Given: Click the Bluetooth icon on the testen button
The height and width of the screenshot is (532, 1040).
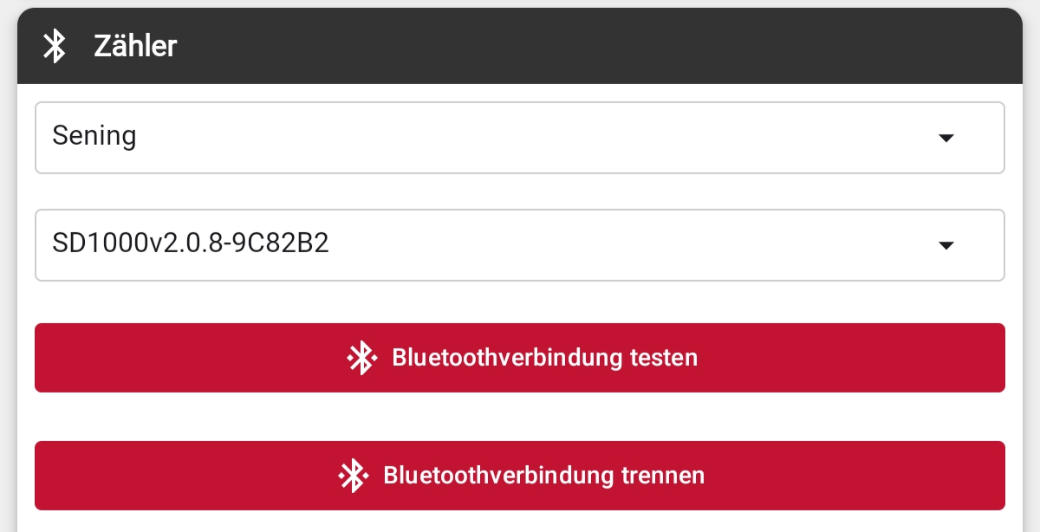Looking at the screenshot, I should tap(362, 357).
